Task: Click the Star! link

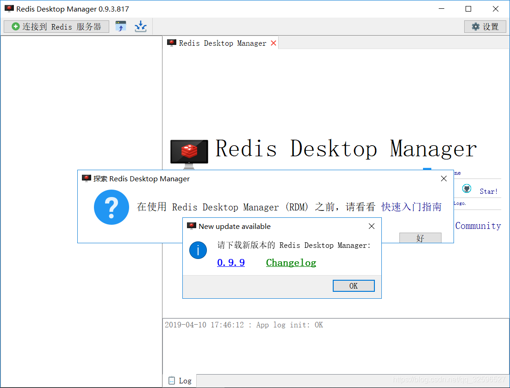Action: pyautogui.click(x=488, y=191)
